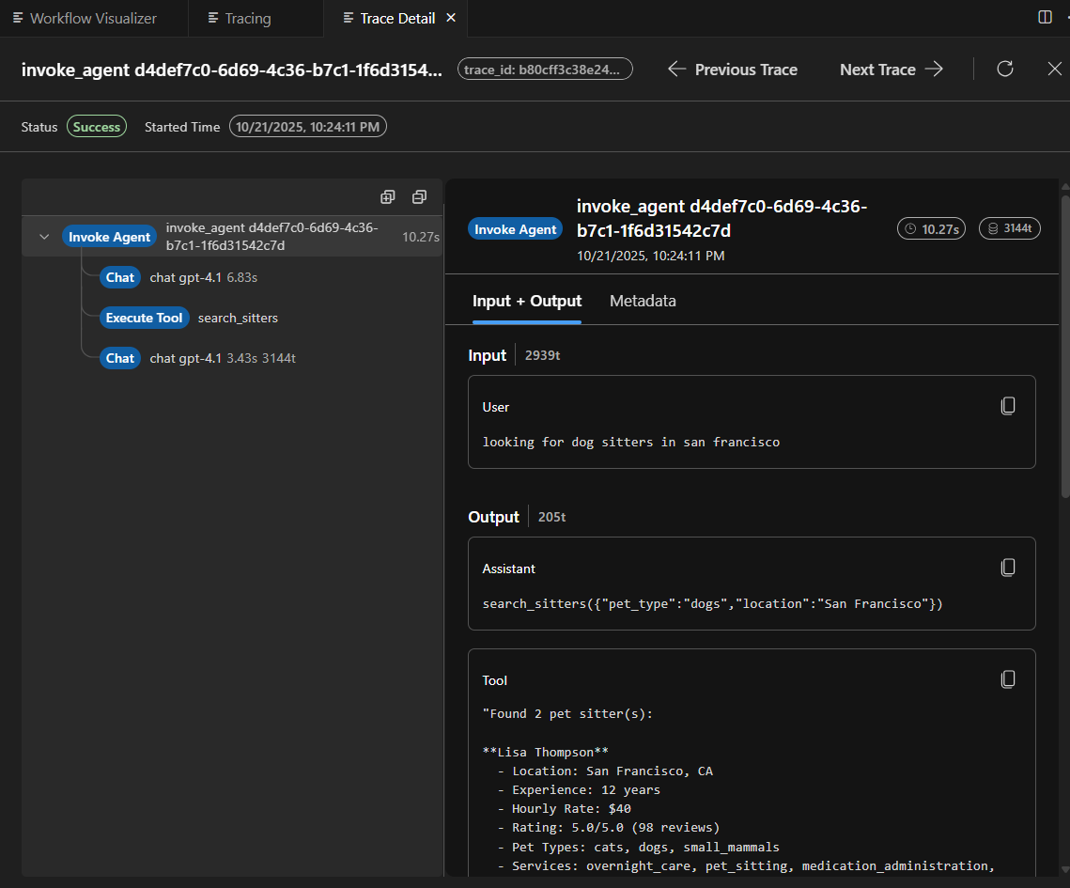Open the Input + Output tab
The image size is (1070, 888).
tap(527, 301)
